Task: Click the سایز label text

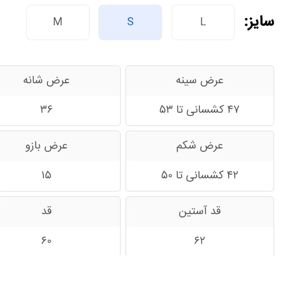Action: tap(259, 22)
